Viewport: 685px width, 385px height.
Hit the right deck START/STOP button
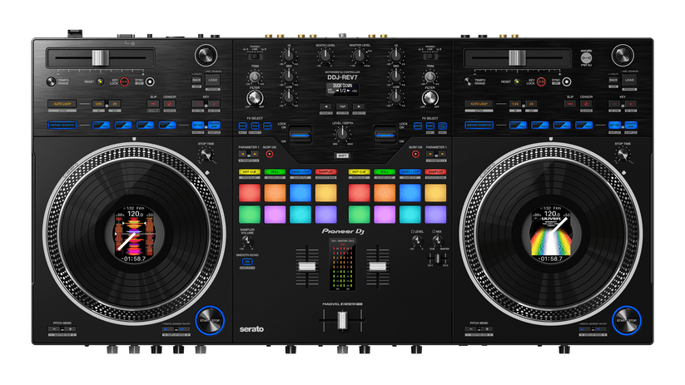coord(627,320)
